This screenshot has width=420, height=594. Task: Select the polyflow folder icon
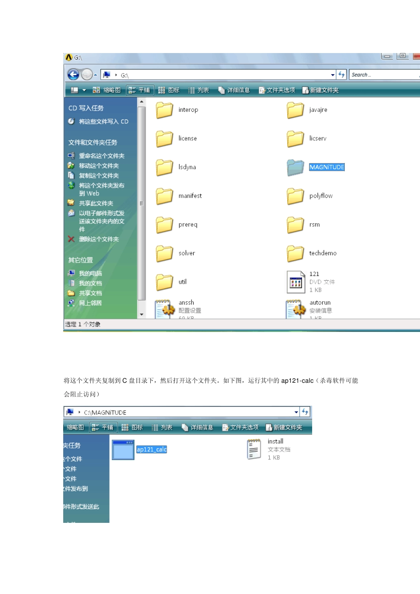coord(295,196)
